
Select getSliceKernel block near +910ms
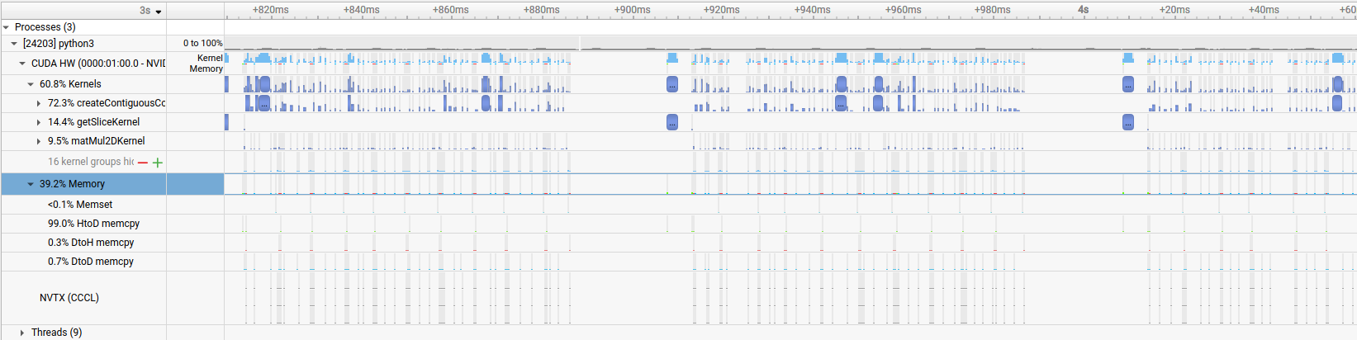click(x=672, y=122)
